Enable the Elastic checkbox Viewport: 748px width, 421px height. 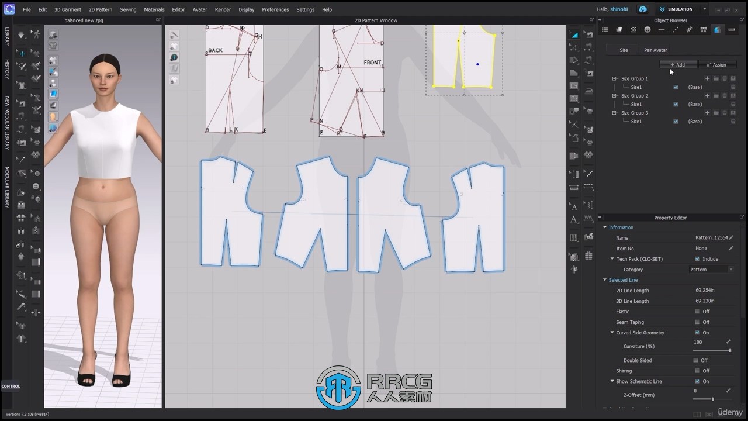697,312
